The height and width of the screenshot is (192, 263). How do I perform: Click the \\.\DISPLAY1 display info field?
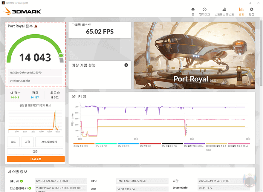[x=61, y=189]
